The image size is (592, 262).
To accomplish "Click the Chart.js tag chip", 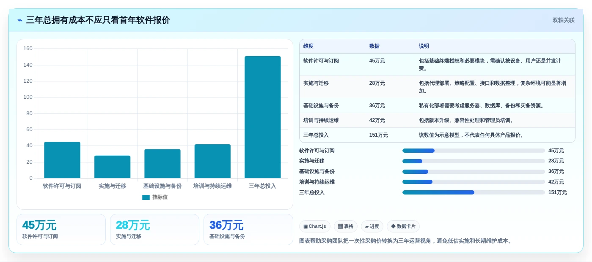I will click(315, 227).
